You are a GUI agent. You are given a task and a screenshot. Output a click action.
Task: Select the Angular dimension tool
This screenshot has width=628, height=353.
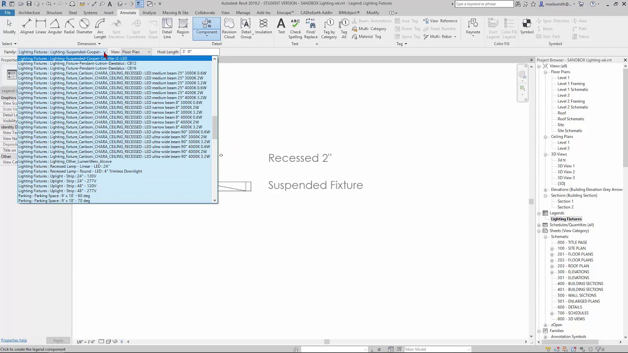[55, 26]
